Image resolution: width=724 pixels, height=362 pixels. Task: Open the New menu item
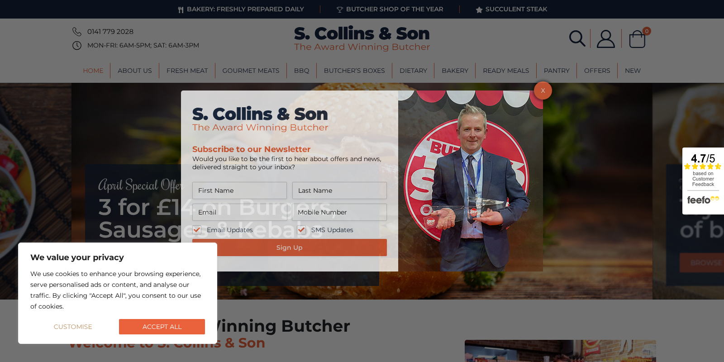(x=633, y=71)
